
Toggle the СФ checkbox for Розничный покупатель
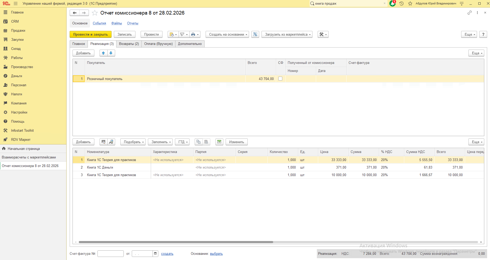(280, 79)
